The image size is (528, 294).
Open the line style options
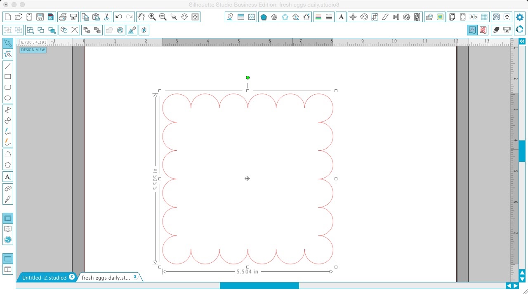click(x=328, y=17)
